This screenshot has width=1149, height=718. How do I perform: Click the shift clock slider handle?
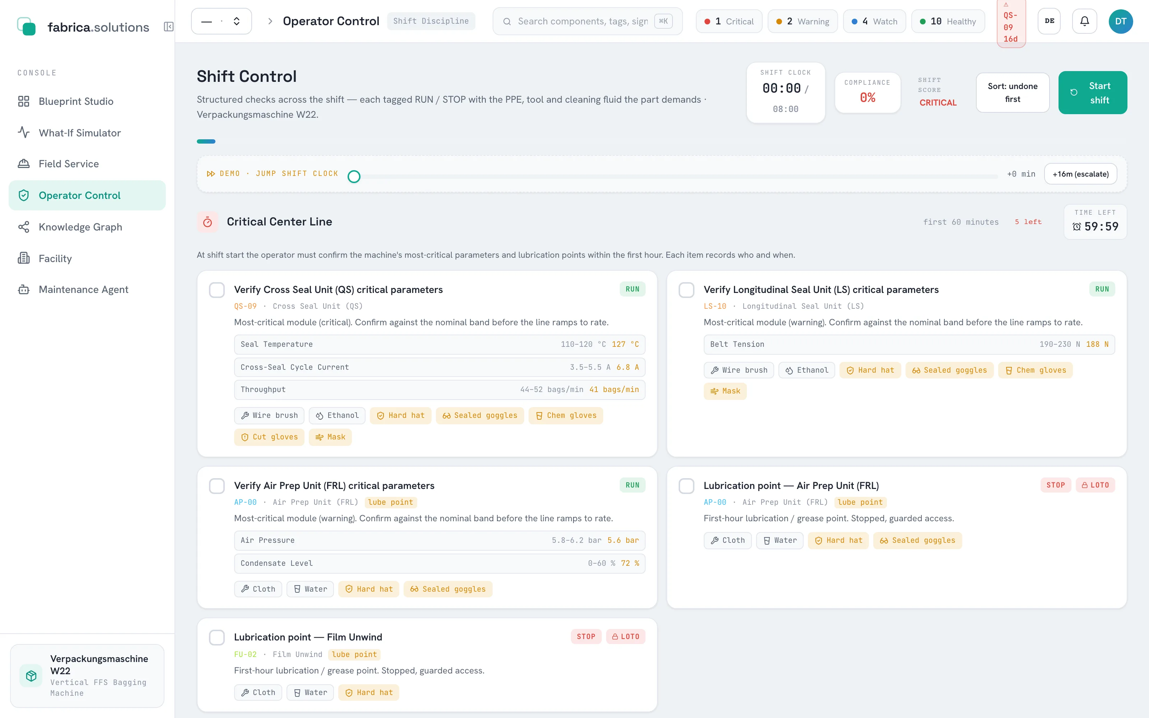[x=354, y=177]
